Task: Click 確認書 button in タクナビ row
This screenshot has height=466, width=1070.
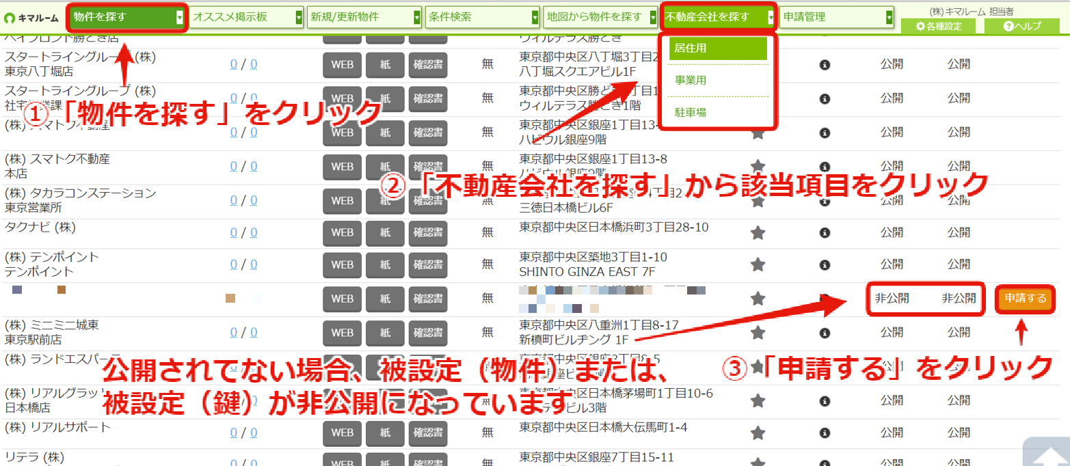Action: (428, 232)
